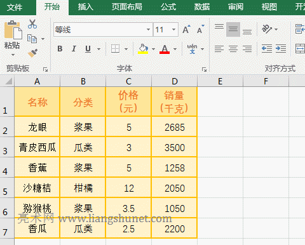This screenshot has height=245, width=305.
Task: Open text orientation dropdown arrow
Action: pyautogui.click(x=276, y=29)
